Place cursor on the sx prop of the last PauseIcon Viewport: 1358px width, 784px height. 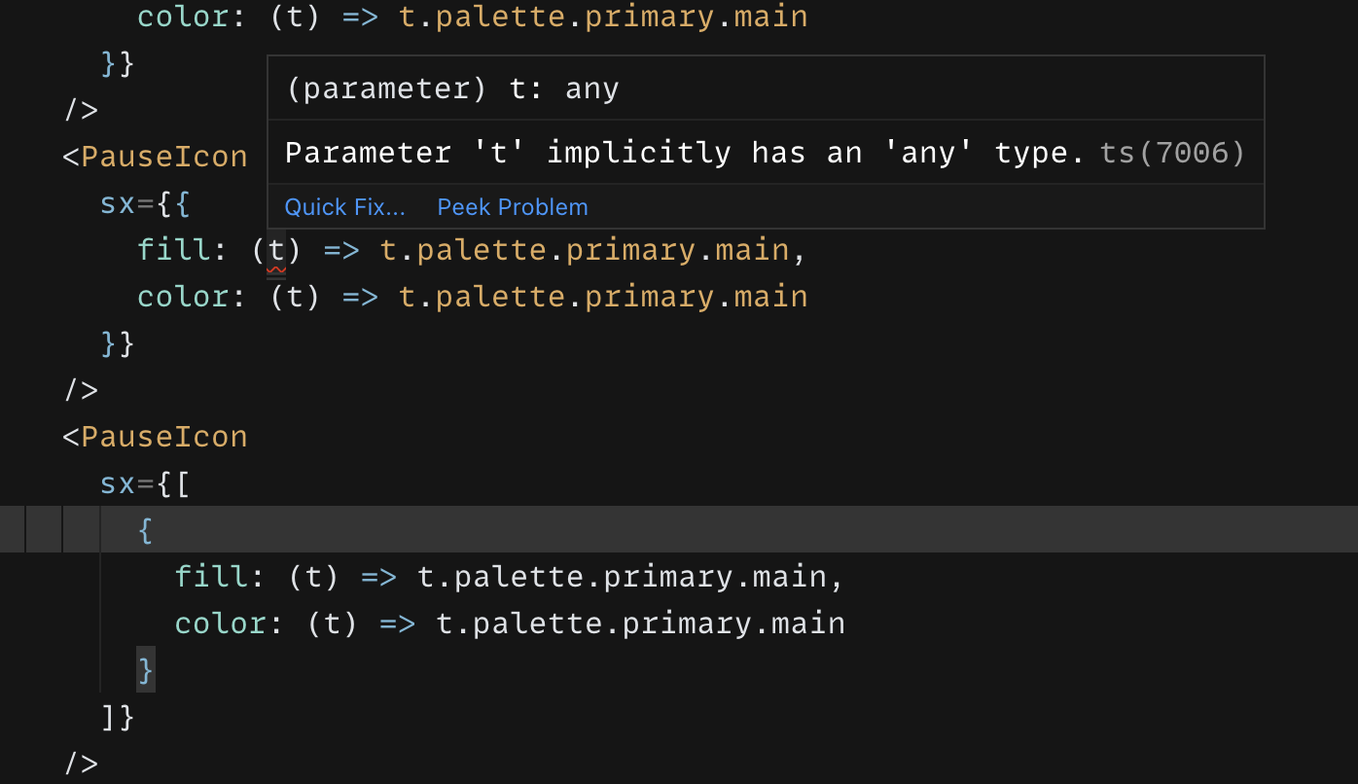click(x=117, y=483)
